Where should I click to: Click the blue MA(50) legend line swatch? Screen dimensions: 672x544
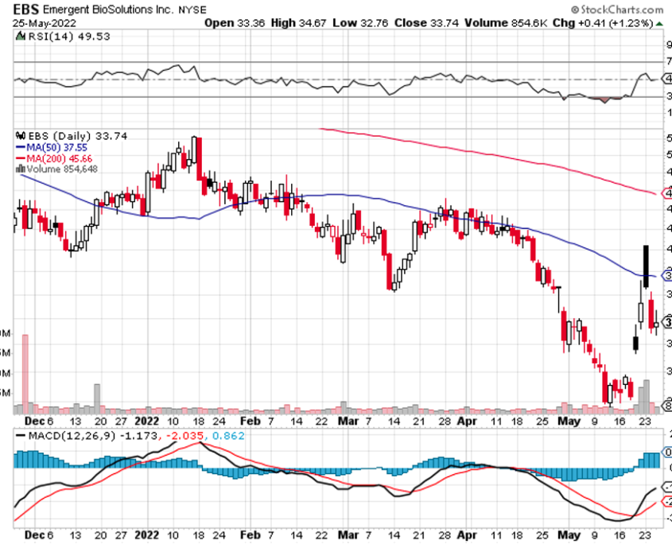click(x=21, y=147)
